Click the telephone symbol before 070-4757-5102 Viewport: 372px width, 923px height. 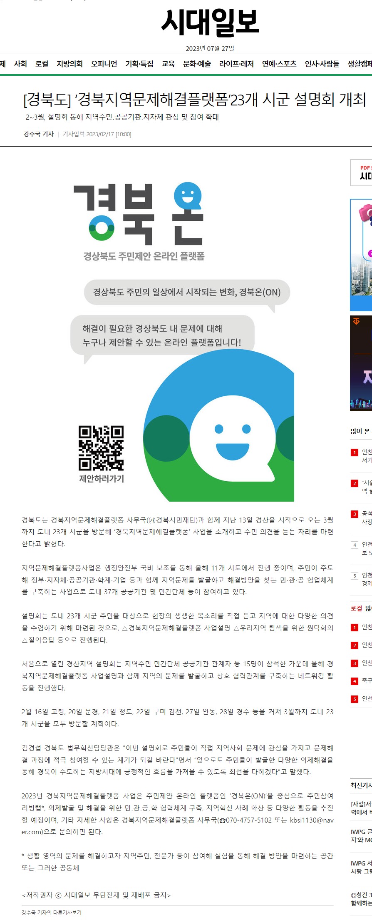click(223, 820)
